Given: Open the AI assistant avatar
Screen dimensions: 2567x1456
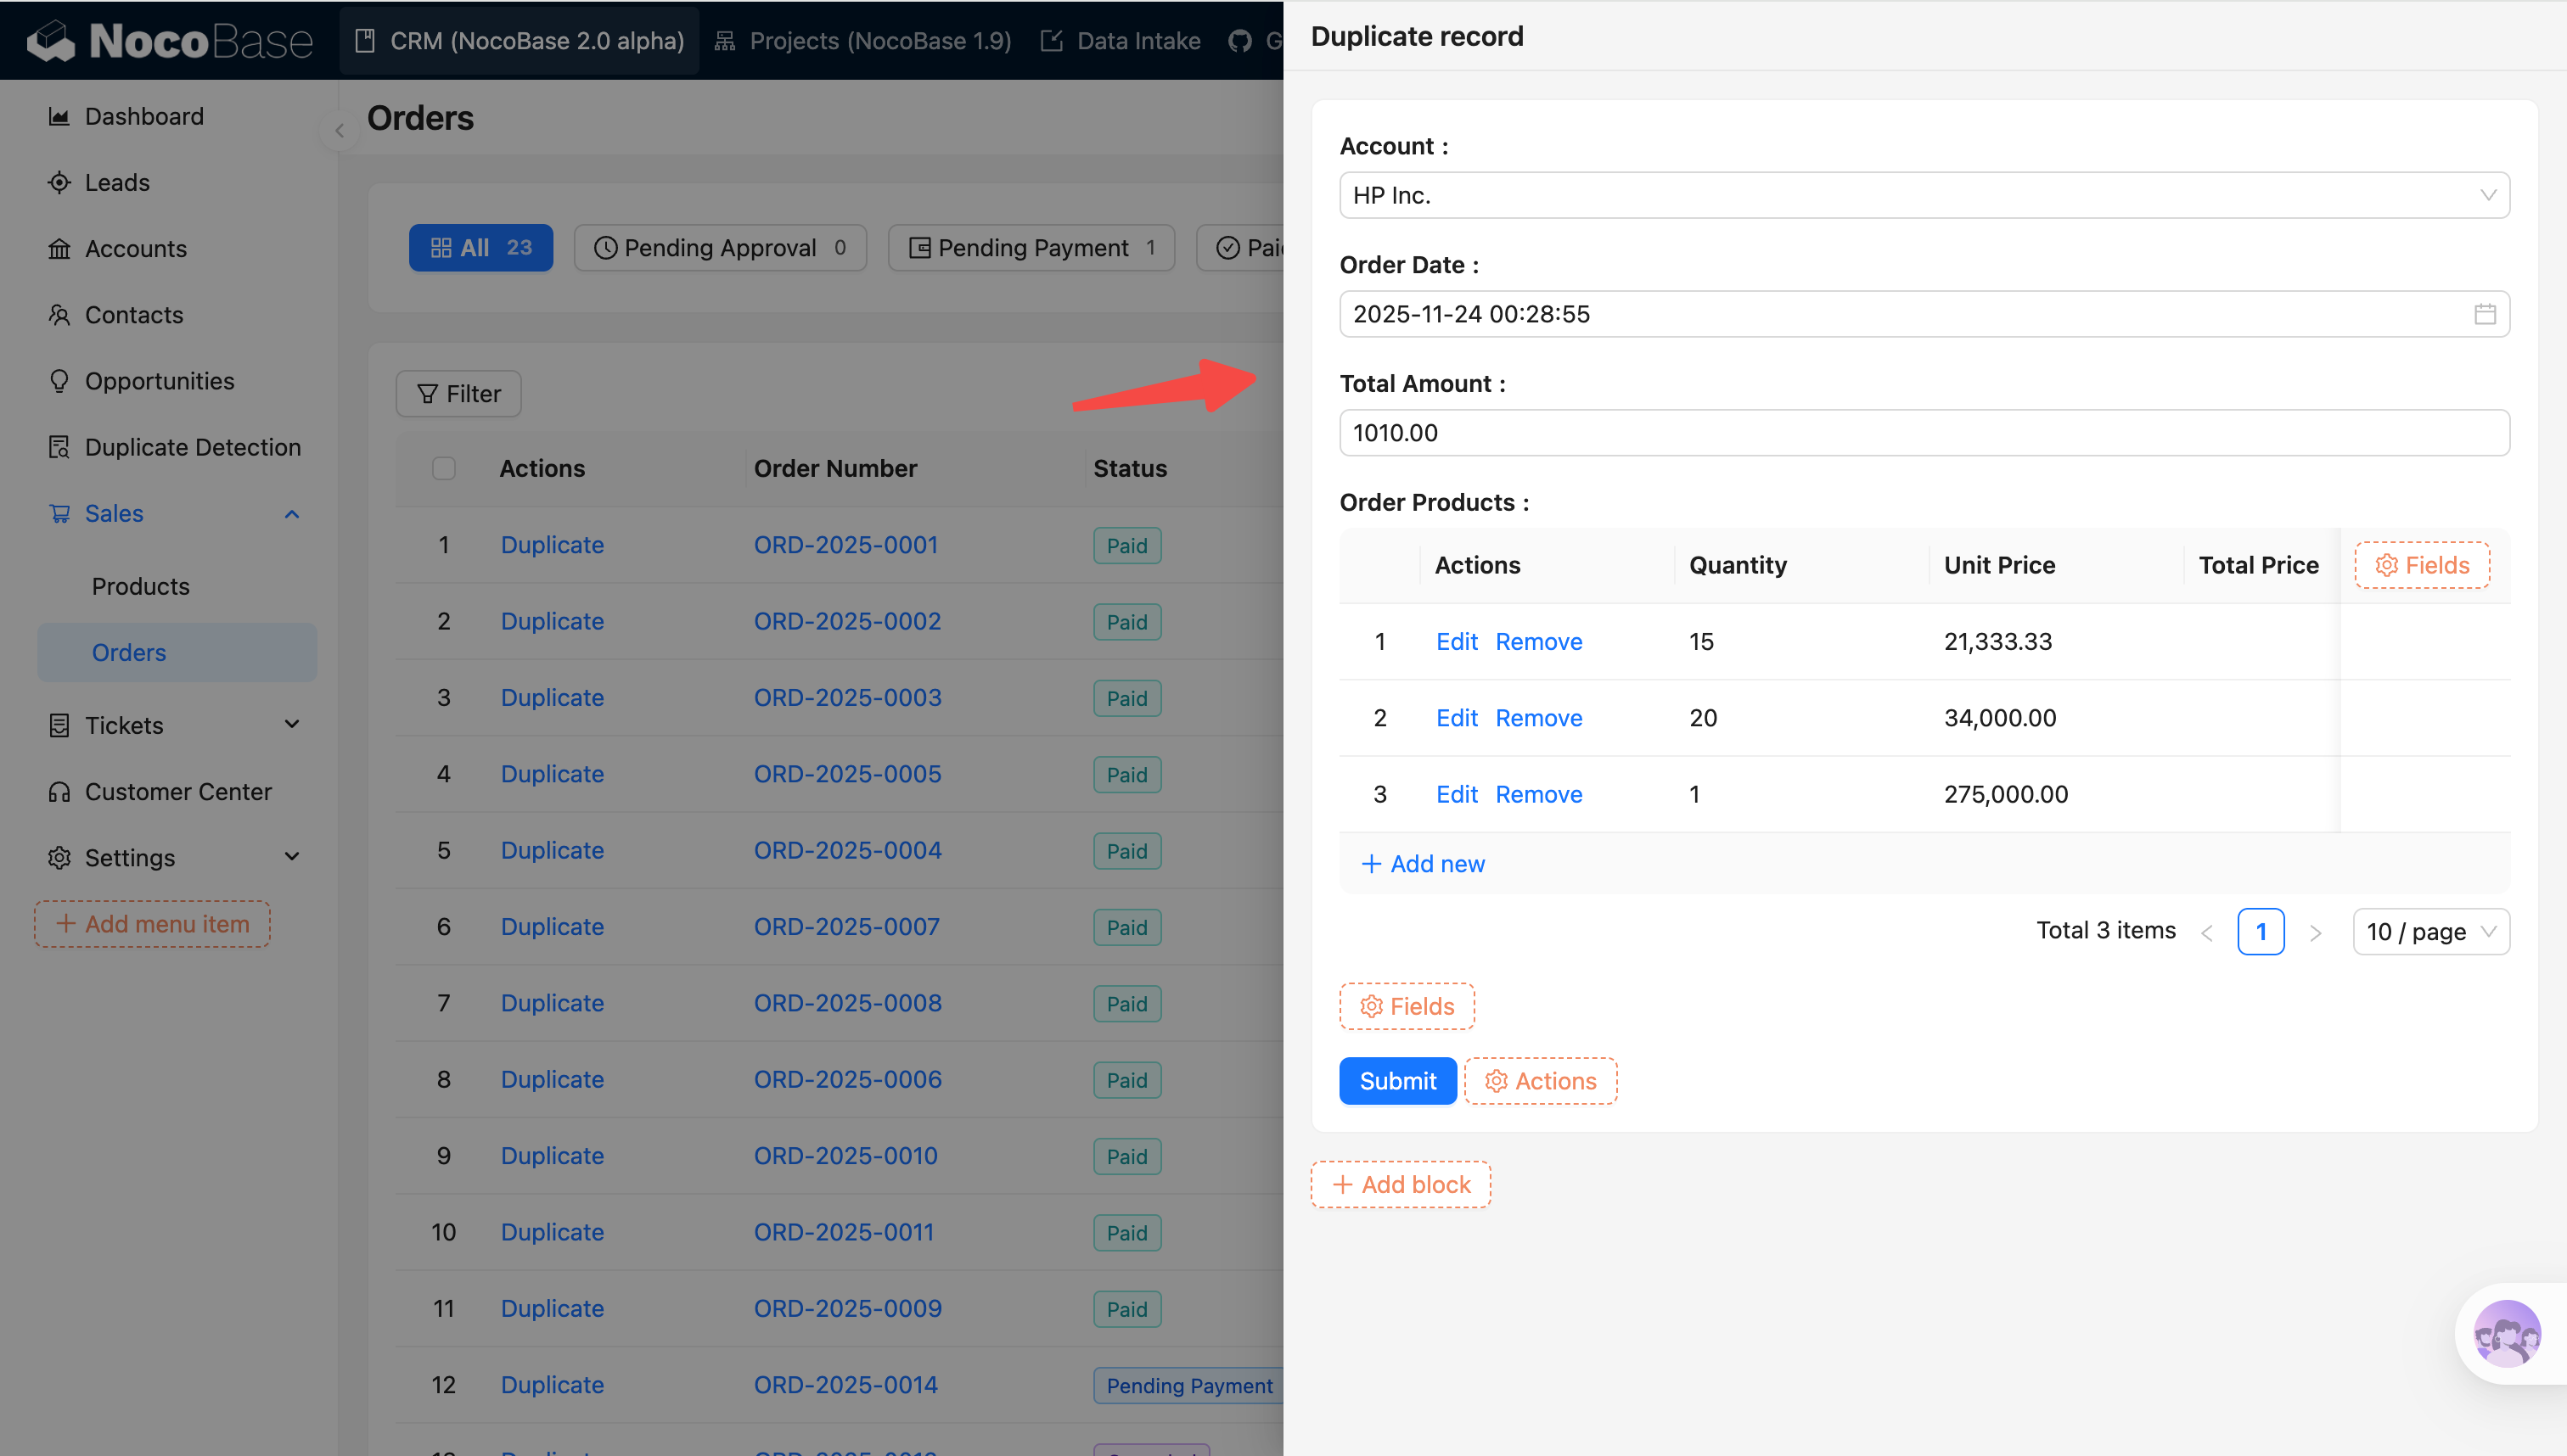Looking at the screenshot, I should point(2506,1333).
